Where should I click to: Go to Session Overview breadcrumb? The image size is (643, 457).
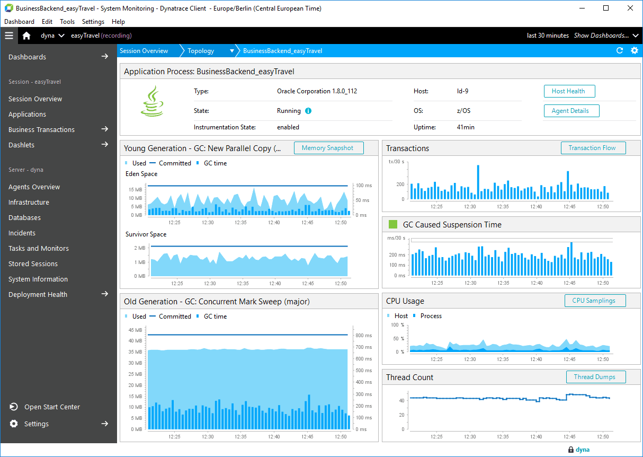pos(144,51)
